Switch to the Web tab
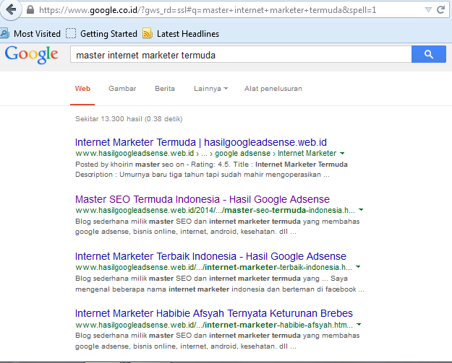 (82, 89)
